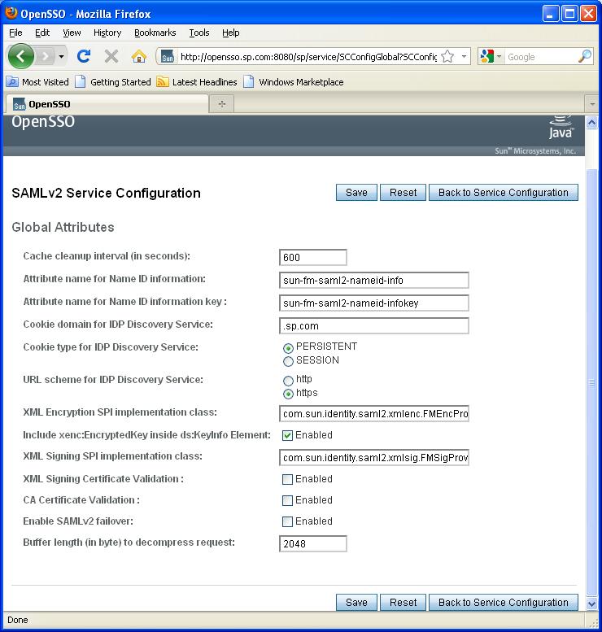Click the Cookie domain field containing .sp.com

tap(373, 325)
